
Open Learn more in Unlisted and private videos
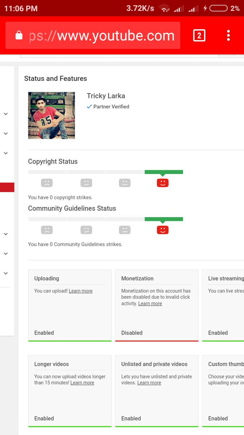pyautogui.click(x=149, y=383)
